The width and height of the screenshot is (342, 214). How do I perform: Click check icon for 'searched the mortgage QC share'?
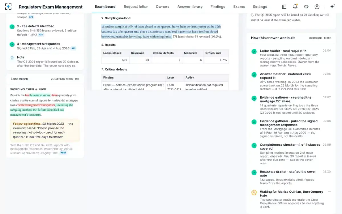coord(254,98)
